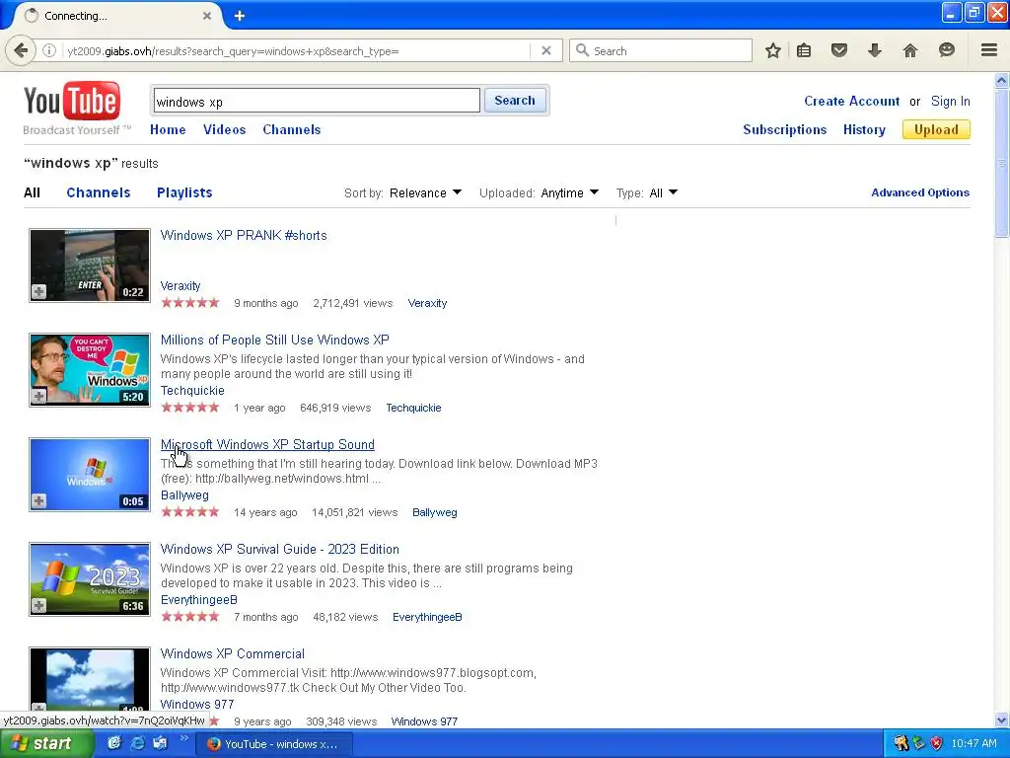Launch Internet Explorer from quick launch
Image resolution: width=1010 pixels, height=758 pixels.
click(x=137, y=743)
